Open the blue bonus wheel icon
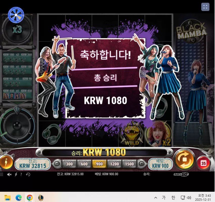Image resolution: width=215 pixels, height=202 pixels. (16, 15)
